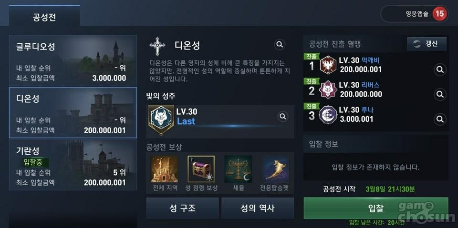Click magnifier icon next to 디온성 title

click(x=280, y=45)
